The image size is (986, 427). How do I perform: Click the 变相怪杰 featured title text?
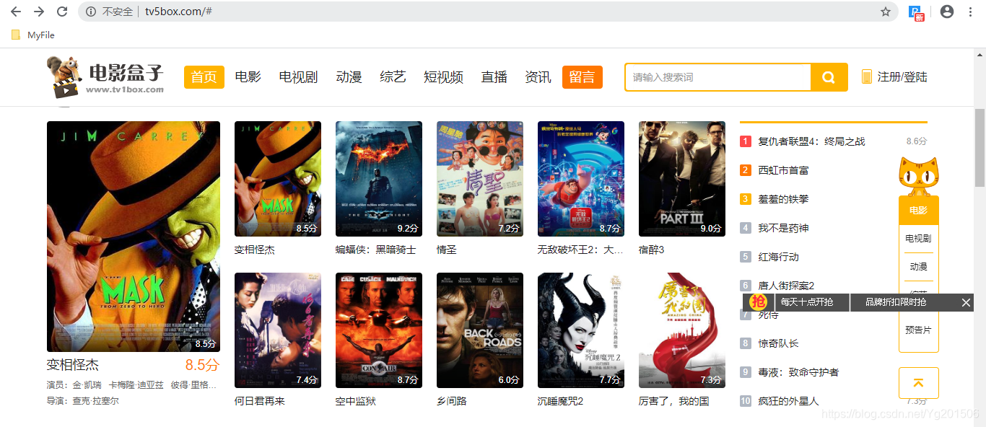(x=73, y=365)
